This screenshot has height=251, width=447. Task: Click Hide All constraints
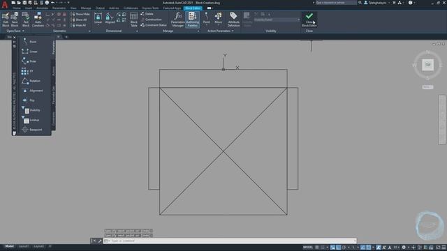coord(78,25)
